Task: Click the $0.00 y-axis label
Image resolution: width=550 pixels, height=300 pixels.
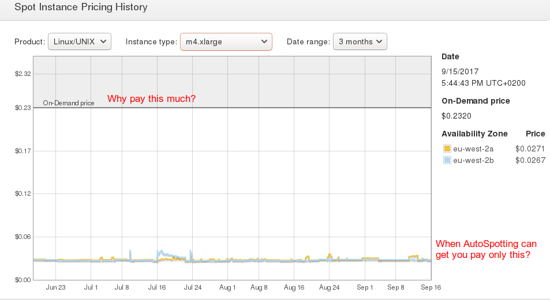Action: click(x=23, y=280)
